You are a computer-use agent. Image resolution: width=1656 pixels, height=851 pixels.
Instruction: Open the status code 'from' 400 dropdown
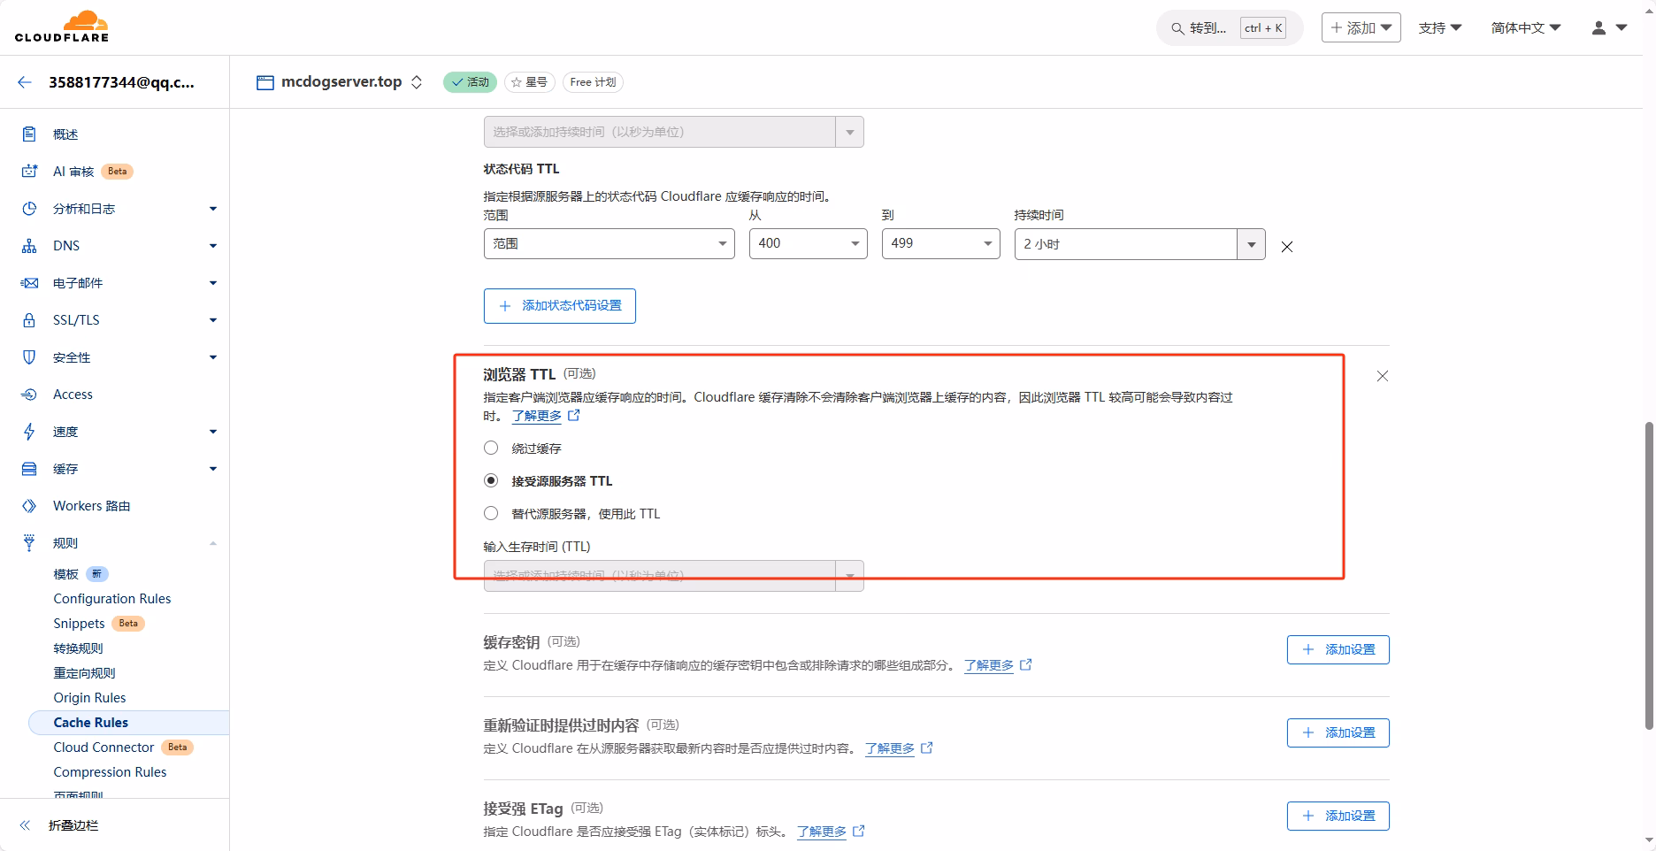tap(808, 243)
